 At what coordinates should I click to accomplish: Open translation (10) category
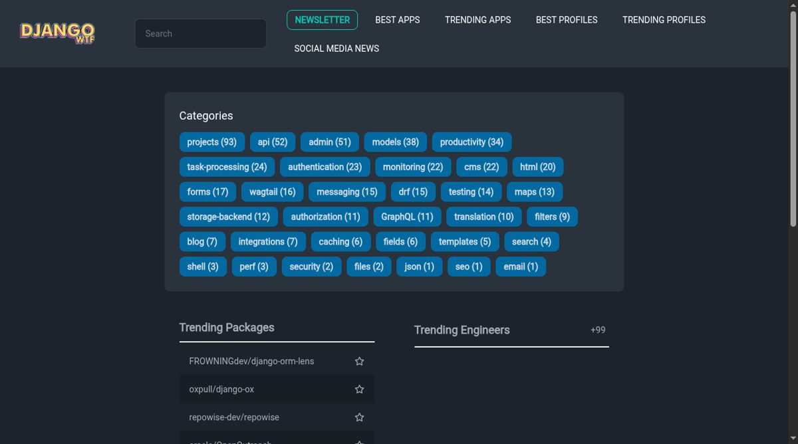(x=483, y=217)
